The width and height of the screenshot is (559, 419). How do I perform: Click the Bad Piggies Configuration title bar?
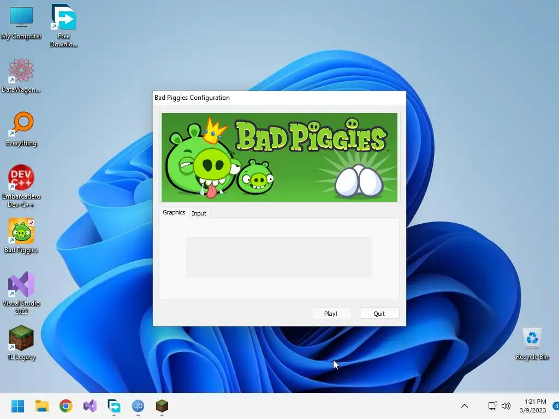pyautogui.click(x=279, y=98)
